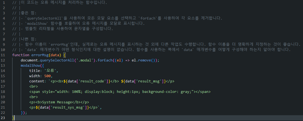Click the 'document' object on line 12

point(29,60)
